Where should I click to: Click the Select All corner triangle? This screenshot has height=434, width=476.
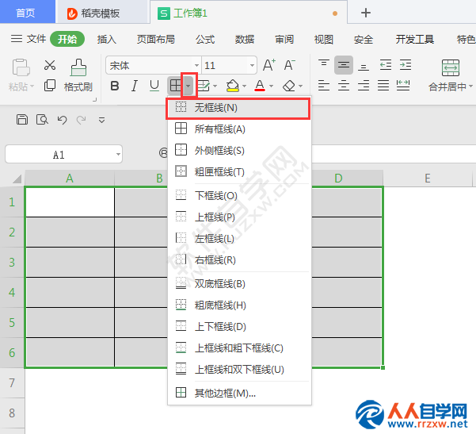pos(17,179)
